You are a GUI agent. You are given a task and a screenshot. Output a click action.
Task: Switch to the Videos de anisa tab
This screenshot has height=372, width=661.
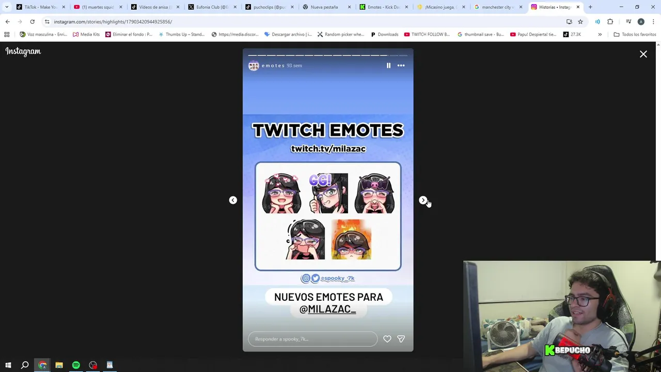(154, 7)
